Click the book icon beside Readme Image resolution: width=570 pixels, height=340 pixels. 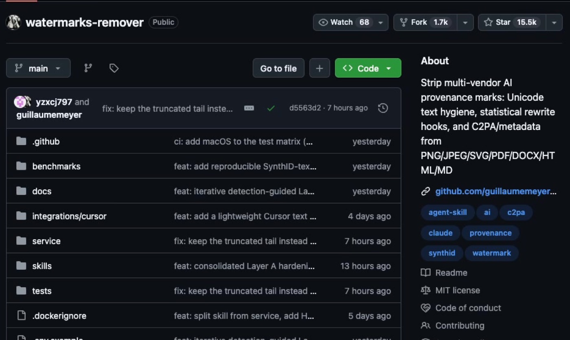pos(425,273)
